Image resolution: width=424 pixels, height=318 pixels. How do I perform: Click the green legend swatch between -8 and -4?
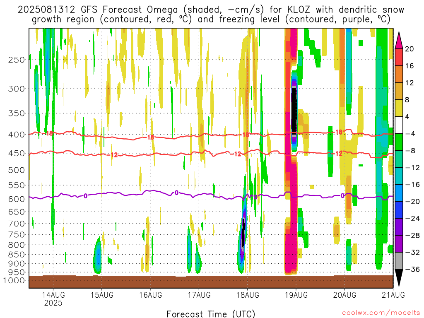(x=399, y=142)
